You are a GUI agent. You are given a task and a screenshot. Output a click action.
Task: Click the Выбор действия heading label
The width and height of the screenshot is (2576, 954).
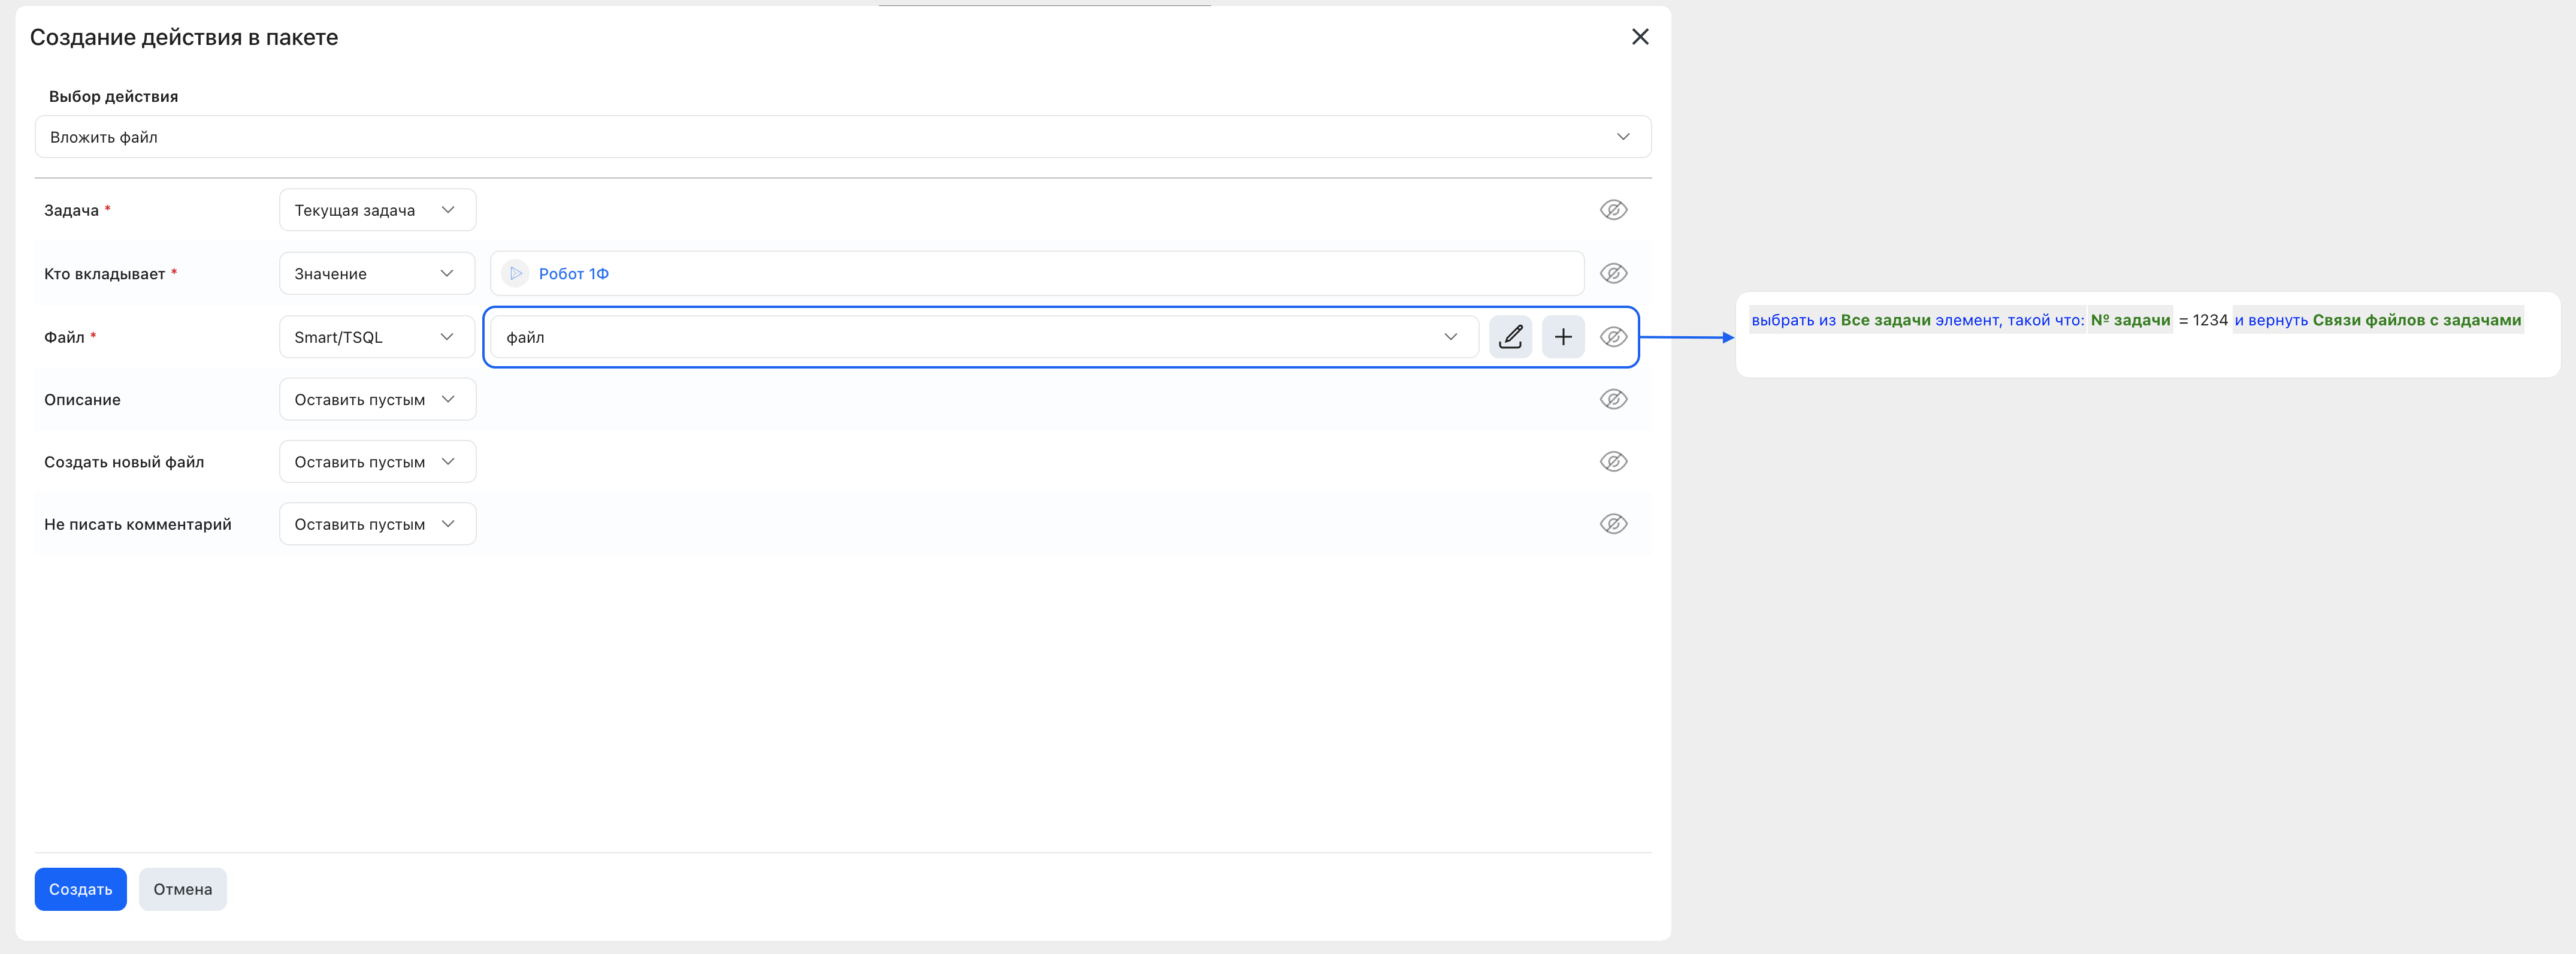[x=113, y=96]
